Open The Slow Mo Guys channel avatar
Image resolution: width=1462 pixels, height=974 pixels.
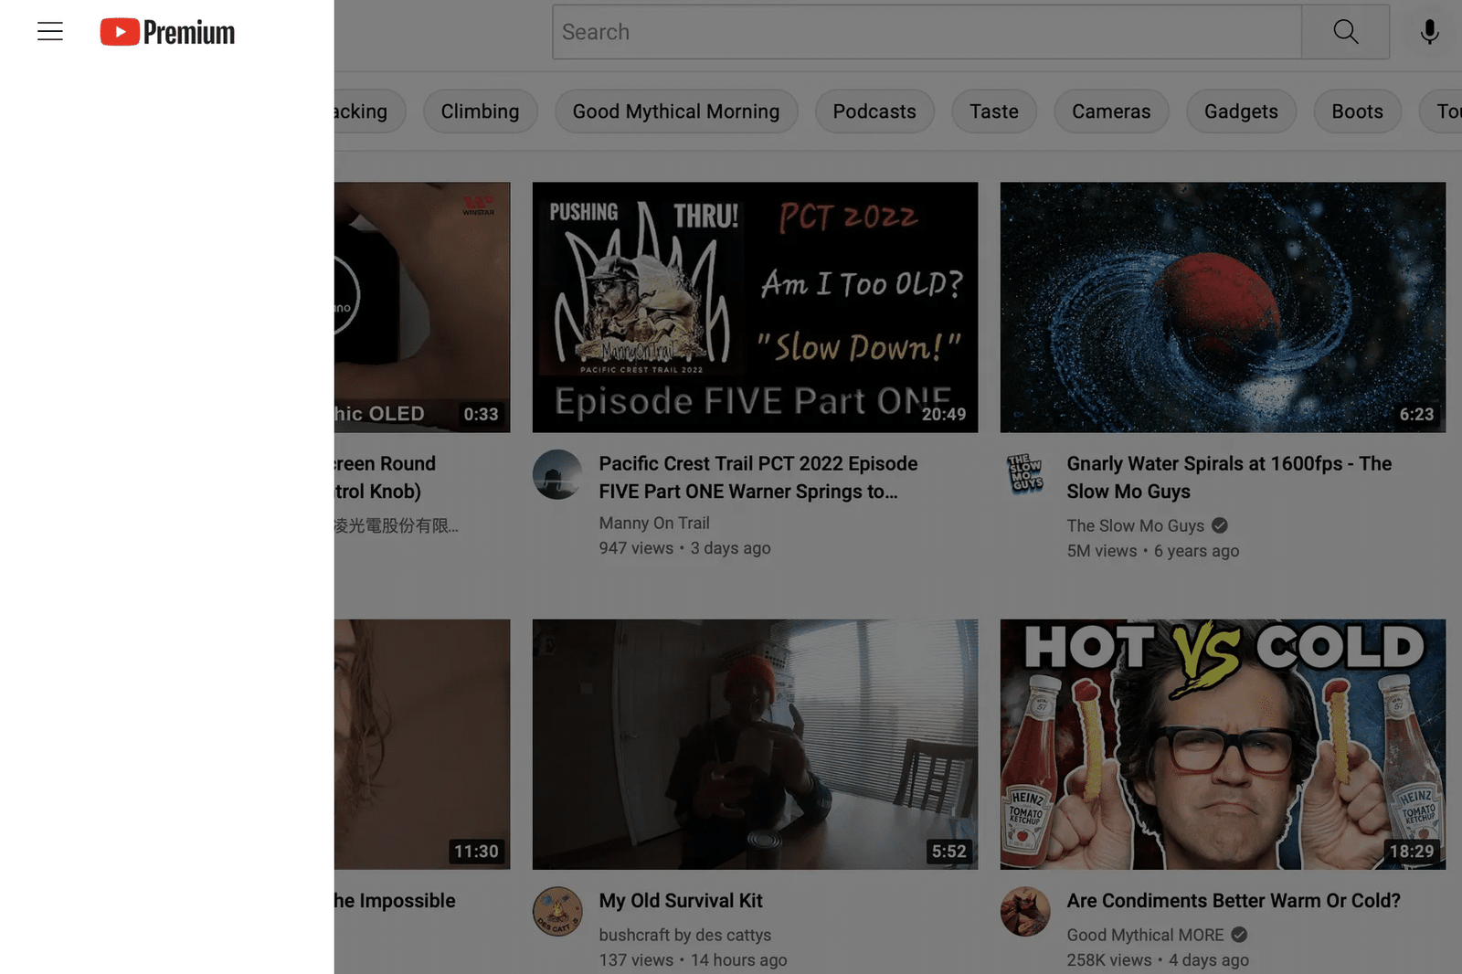[x=1025, y=473]
